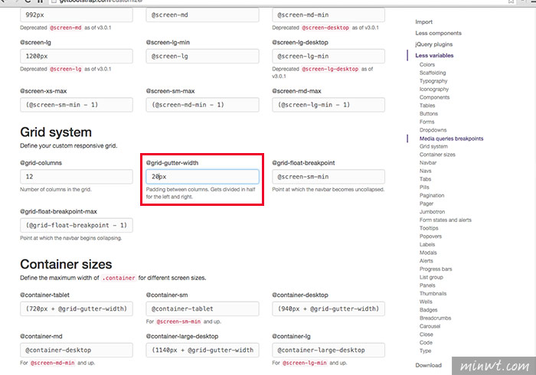536x375 pixels.
Task: Select Media queries breakpoints link
Action: [x=451, y=139]
